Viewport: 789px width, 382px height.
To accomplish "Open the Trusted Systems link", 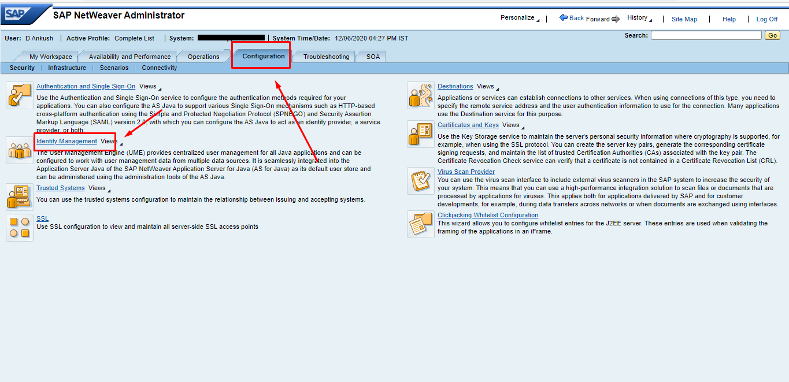I will [60, 188].
